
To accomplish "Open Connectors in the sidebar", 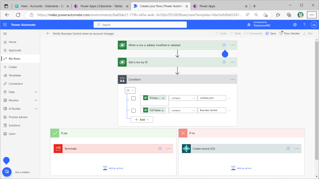I will click(x=20, y=84).
